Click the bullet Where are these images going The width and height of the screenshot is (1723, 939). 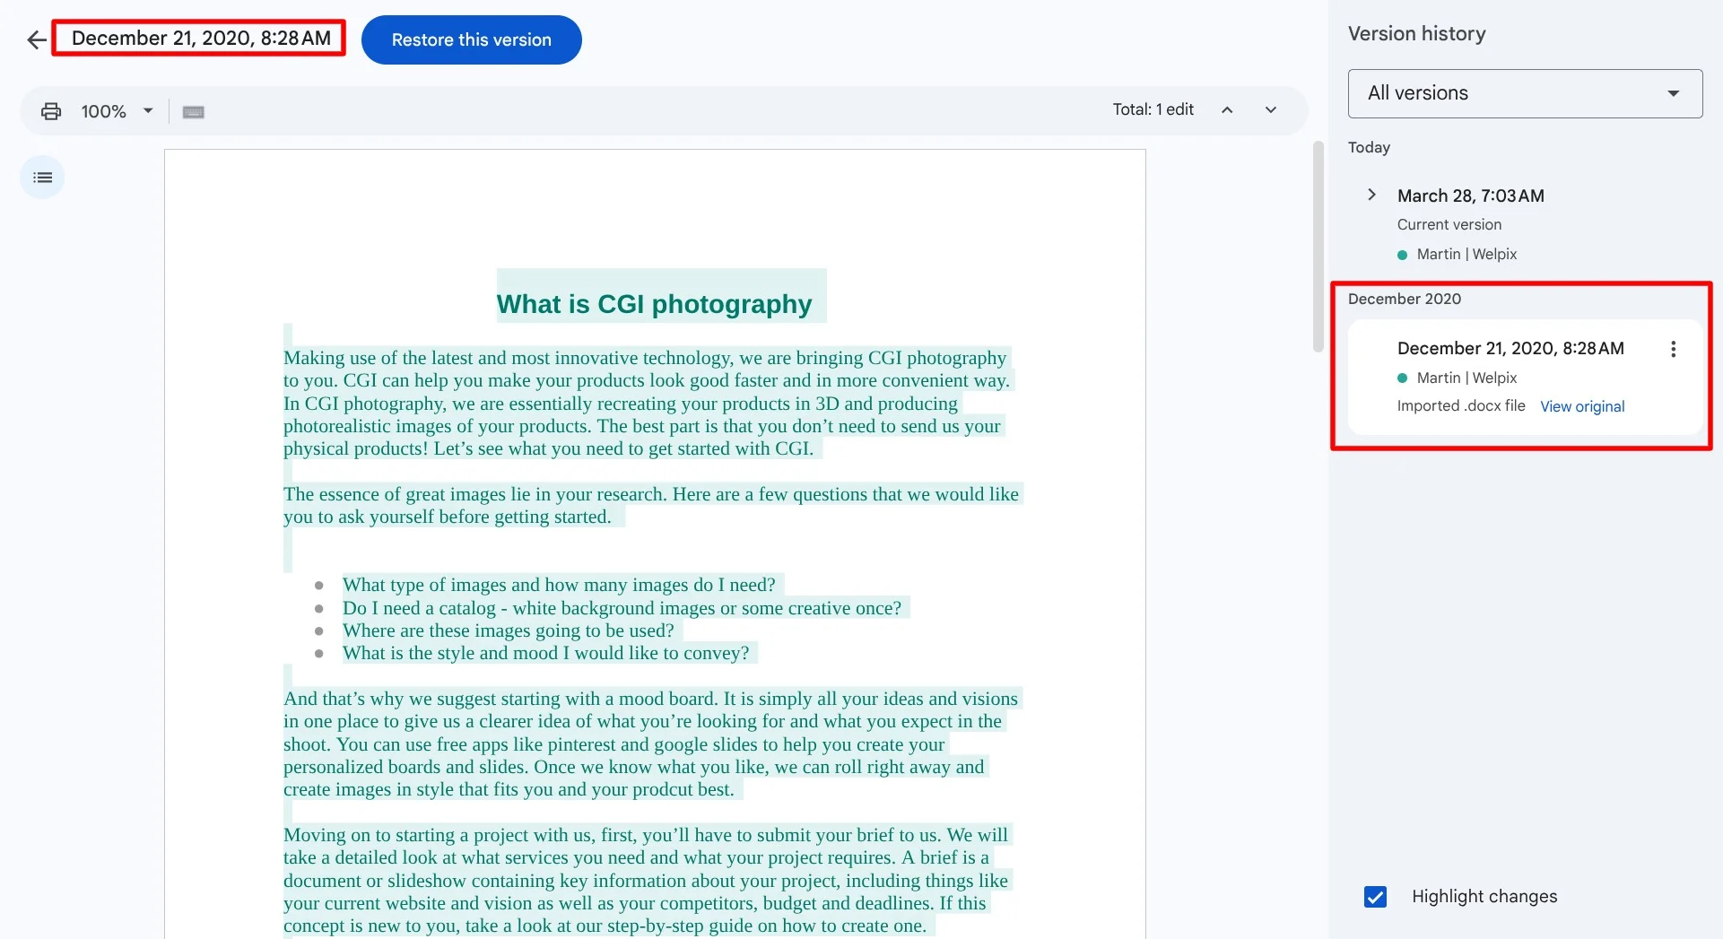(508, 630)
